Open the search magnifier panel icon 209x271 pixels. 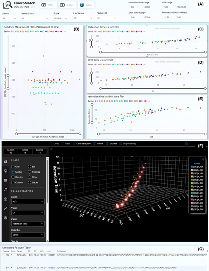tap(5, 190)
